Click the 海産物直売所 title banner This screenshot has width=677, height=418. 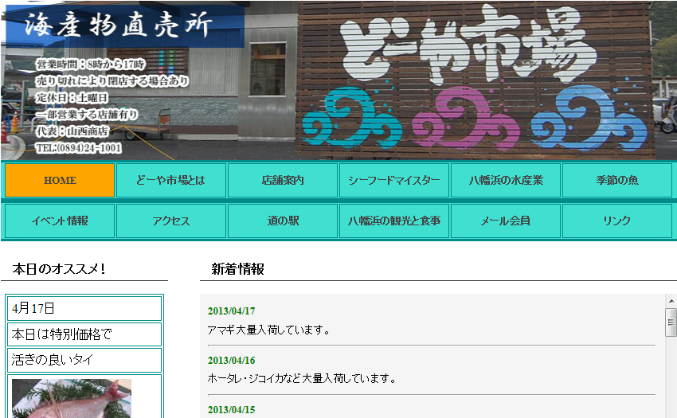coord(119,25)
